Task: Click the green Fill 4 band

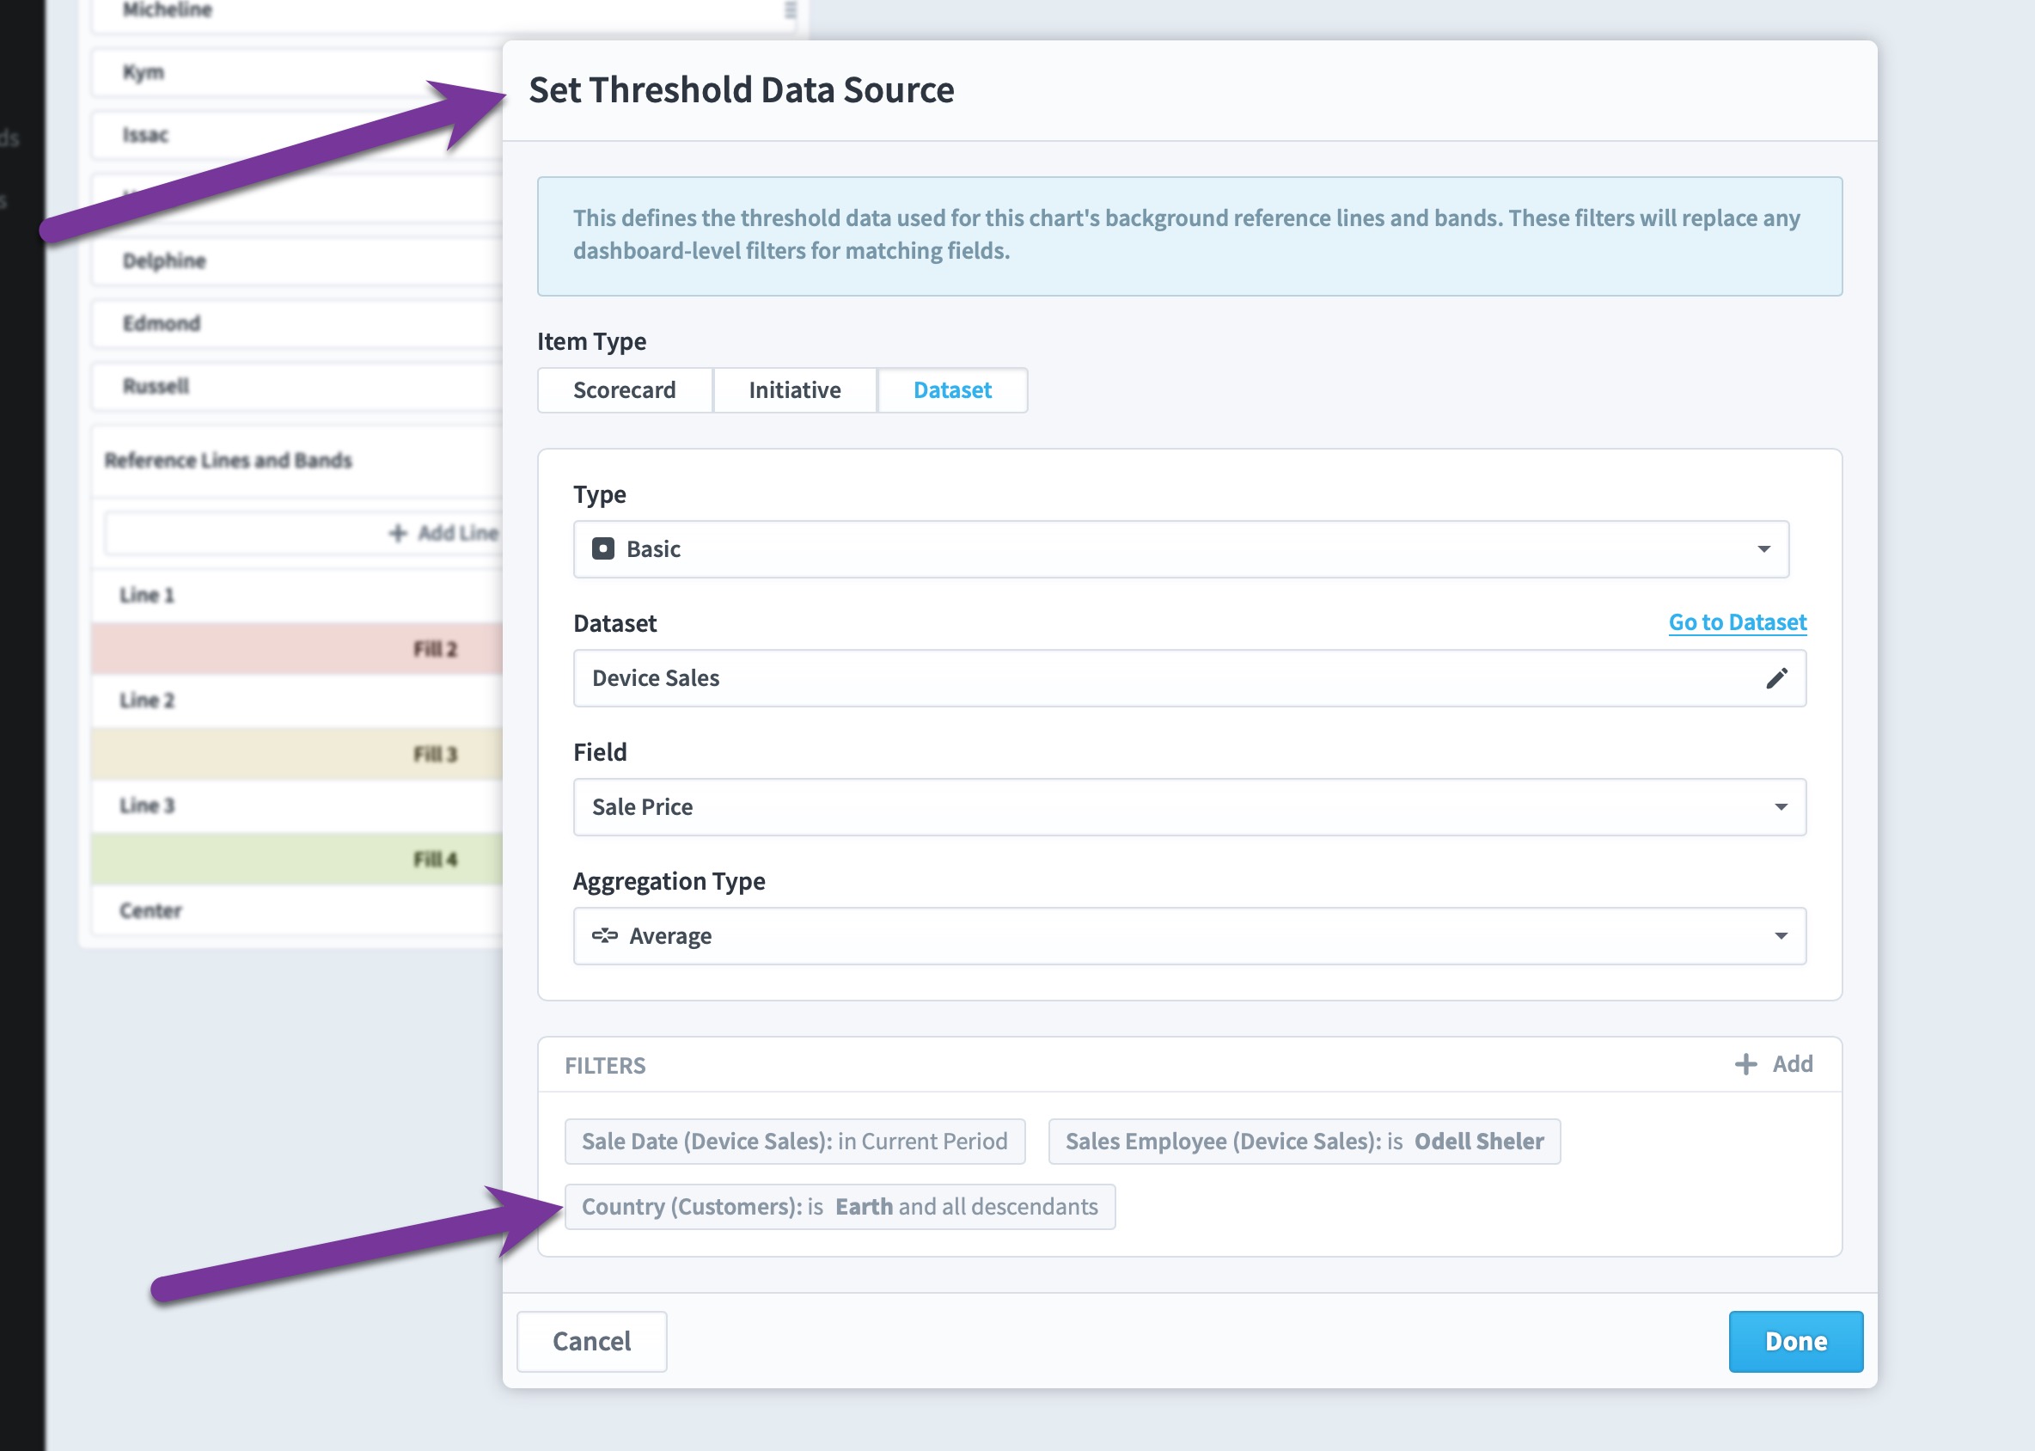Action: 297,860
